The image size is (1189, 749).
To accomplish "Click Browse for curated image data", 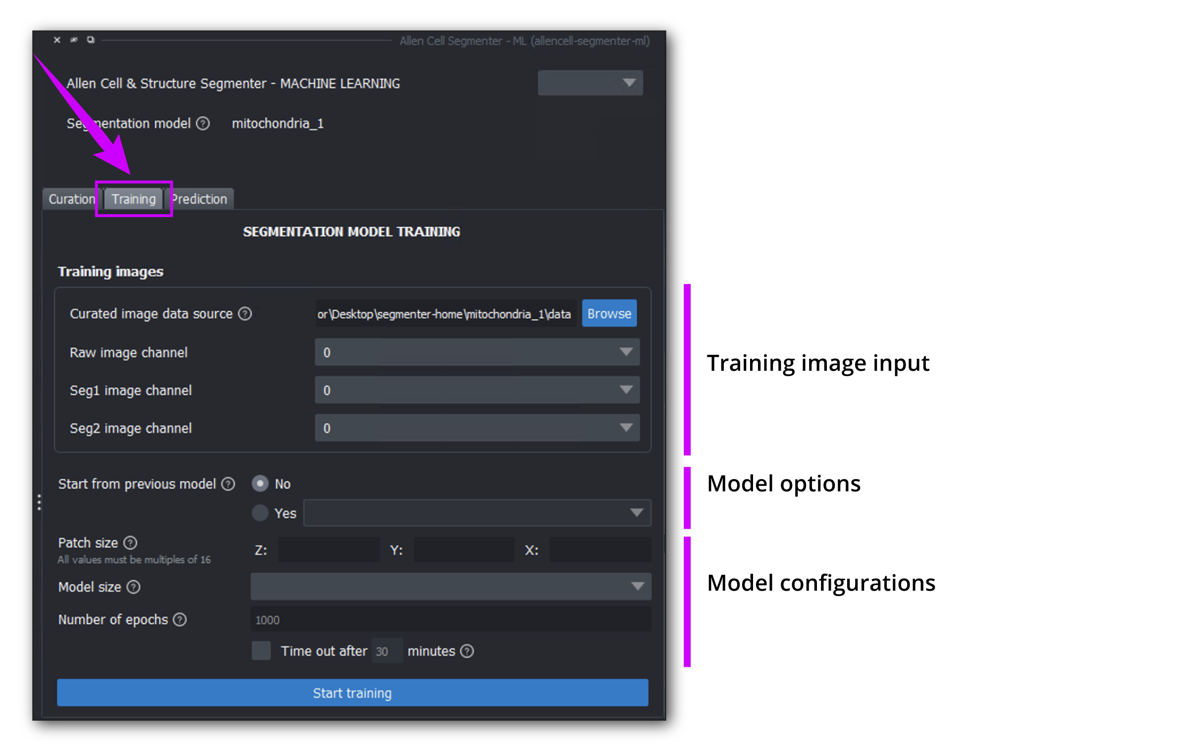I will pyautogui.click(x=609, y=313).
